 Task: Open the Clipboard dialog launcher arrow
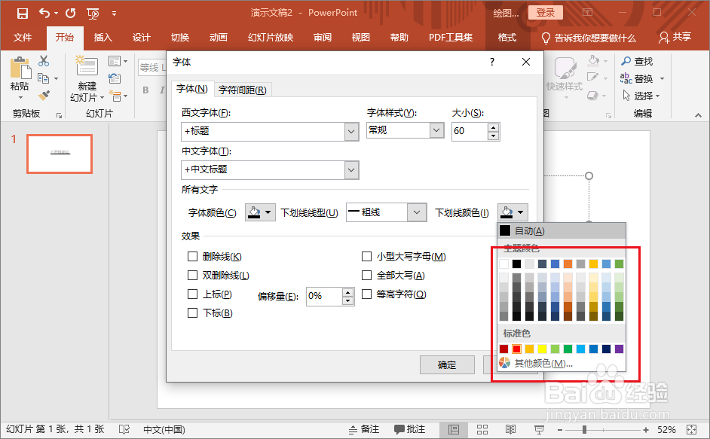[60, 114]
